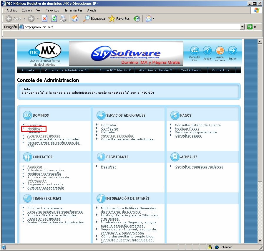Open the Edición menu
Viewport: 264px width, 251px height.
(26, 10)
